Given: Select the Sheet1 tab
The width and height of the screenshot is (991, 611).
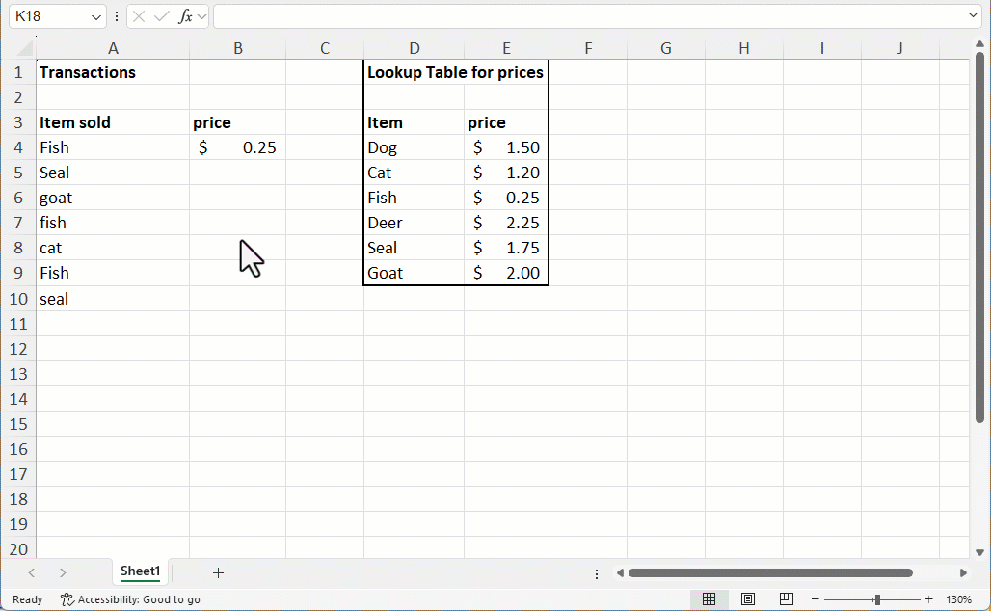Looking at the screenshot, I should tap(140, 571).
